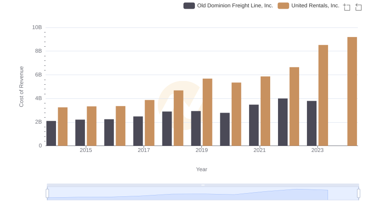
Task: Click the Year axis title
Action: (x=201, y=169)
